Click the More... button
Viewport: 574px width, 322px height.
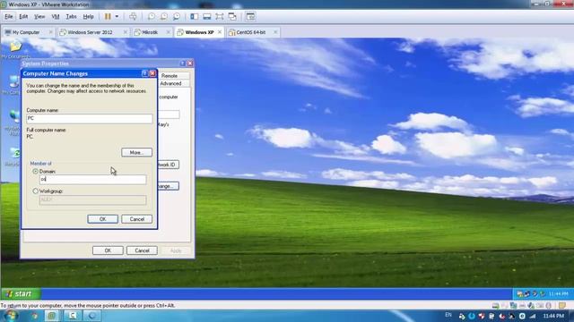[136, 152]
